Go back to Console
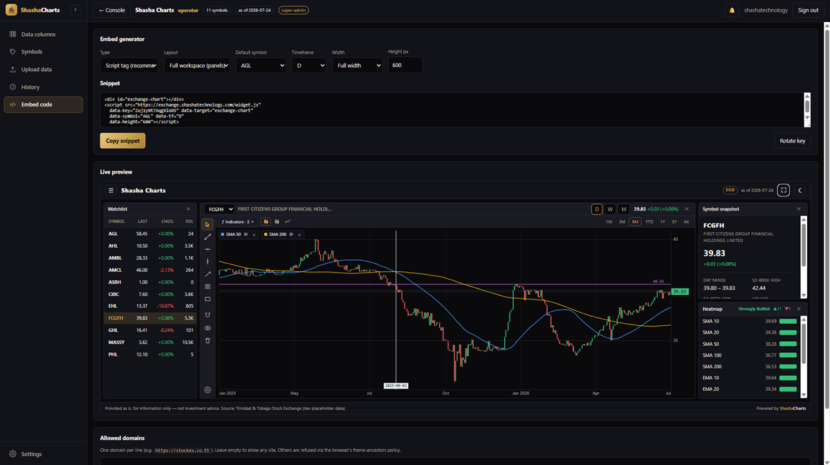830x465 pixels. pyautogui.click(x=112, y=10)
